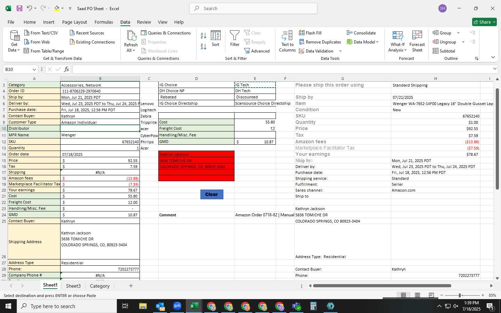Open Zoom from the taskbar
Image resolution: width=501 pixels, height=313 pixels.
click(x=177, y=306)
